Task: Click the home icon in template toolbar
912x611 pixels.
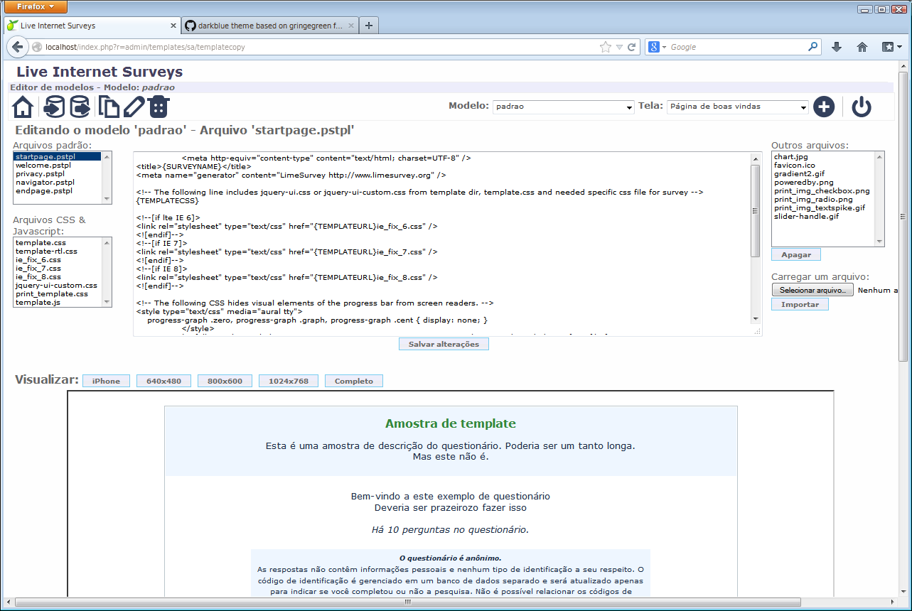Action: point(23,107)
